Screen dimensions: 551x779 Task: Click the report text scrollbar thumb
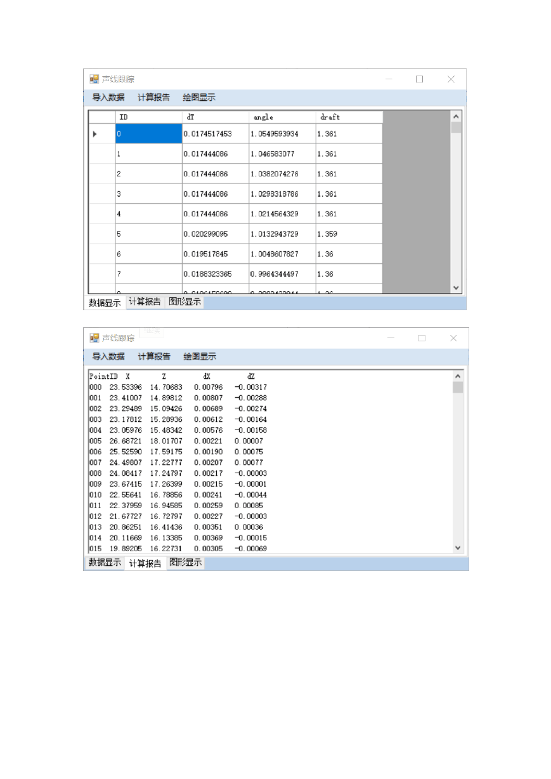[458, 388]
